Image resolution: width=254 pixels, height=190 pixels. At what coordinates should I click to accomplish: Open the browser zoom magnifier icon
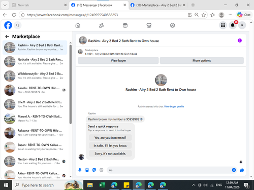click(197, 15)
